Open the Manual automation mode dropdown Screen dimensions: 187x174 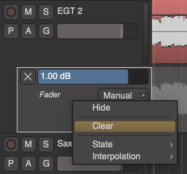tap(123, 95)
